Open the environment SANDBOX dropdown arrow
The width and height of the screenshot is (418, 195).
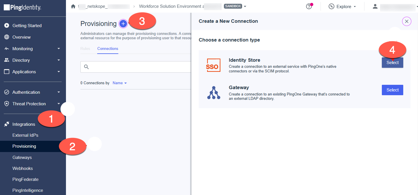(245, 6)
